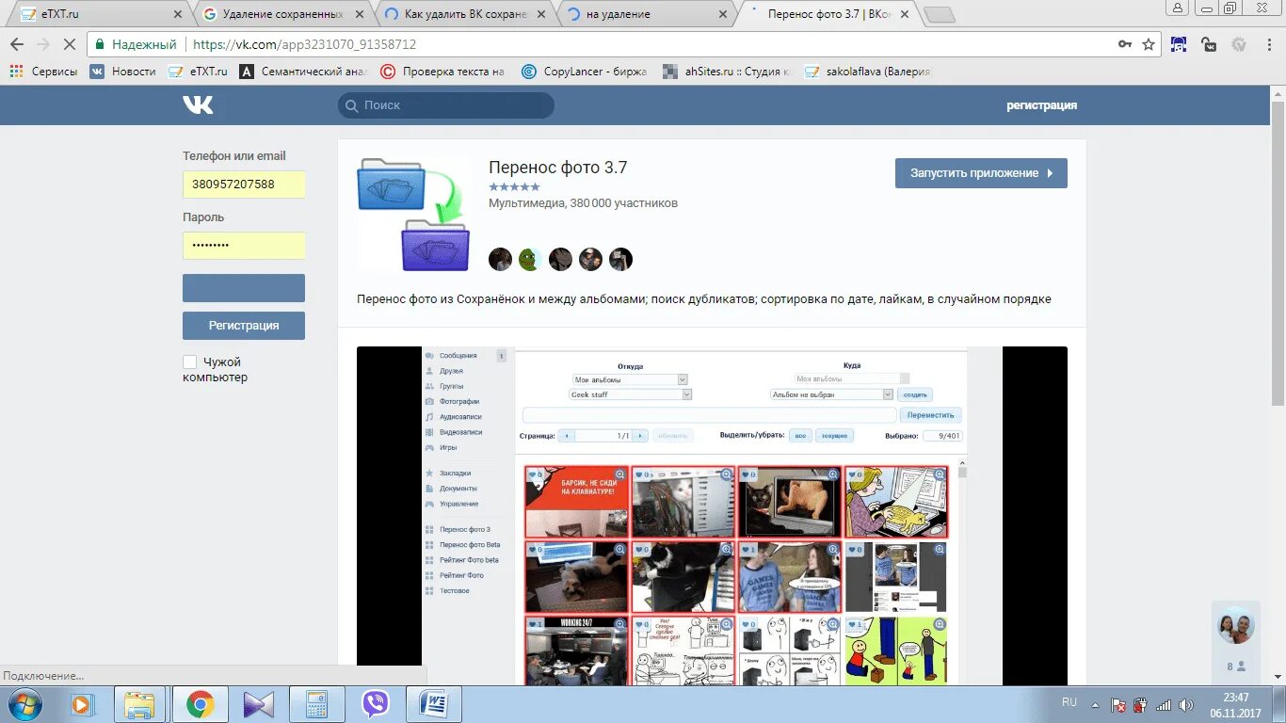Switch to the Как удалить ВК tab
1286x723 pixels.
[x=464, y=14]
